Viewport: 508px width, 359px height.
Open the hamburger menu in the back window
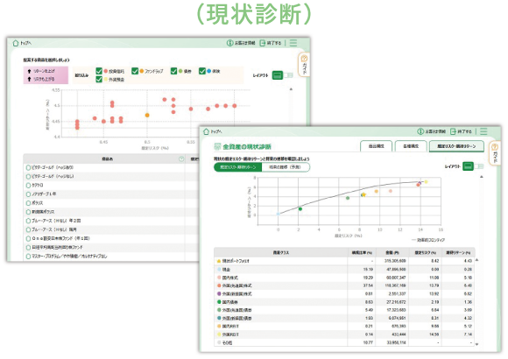click(293, 43)
